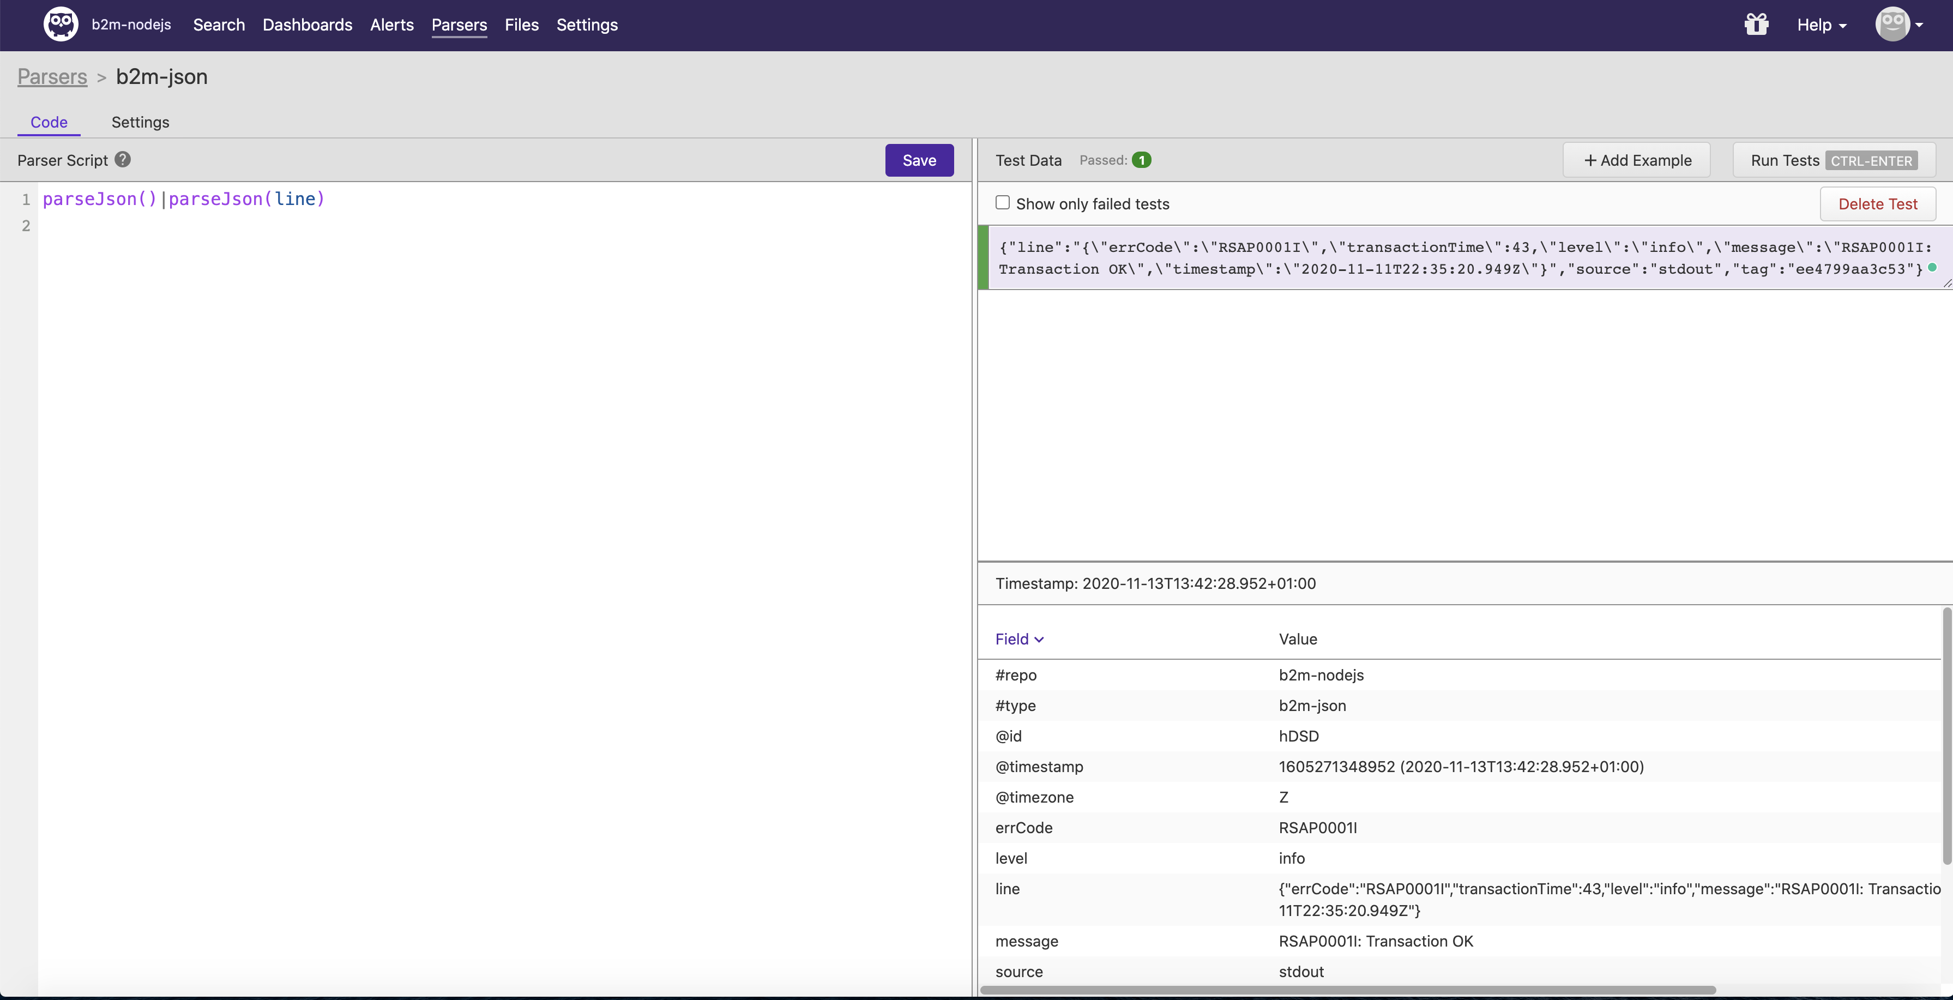
Task: Switch to the parser Settings tab
Action: point(140,122)
